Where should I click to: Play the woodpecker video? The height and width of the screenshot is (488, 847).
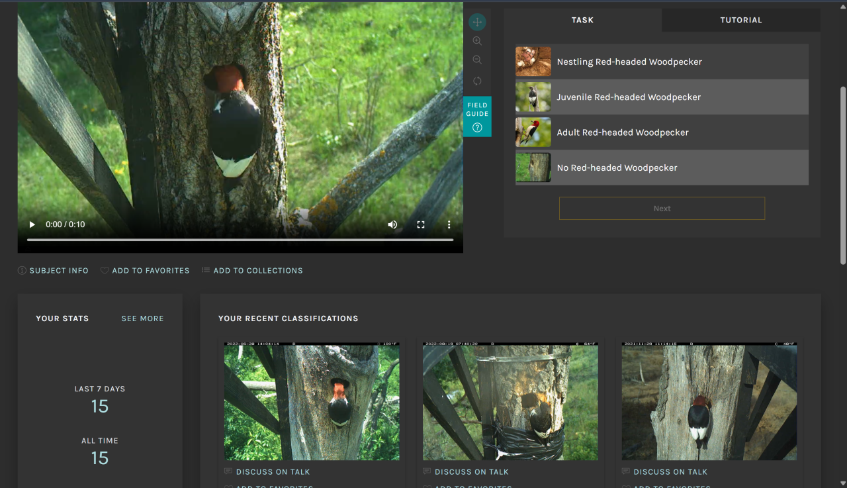pyautogui.click(x=32, y=224)
